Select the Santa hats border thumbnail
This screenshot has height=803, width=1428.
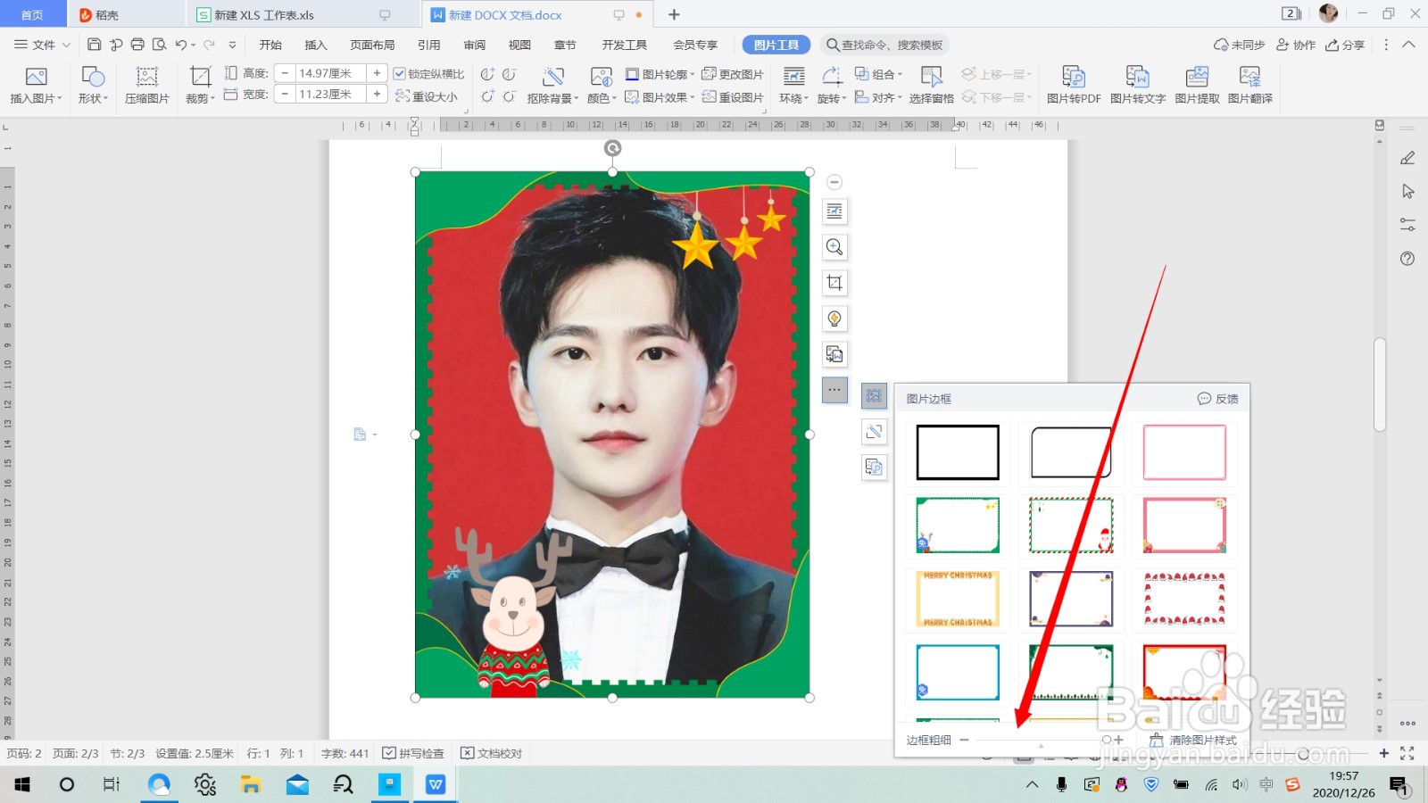coord(1184,599)
